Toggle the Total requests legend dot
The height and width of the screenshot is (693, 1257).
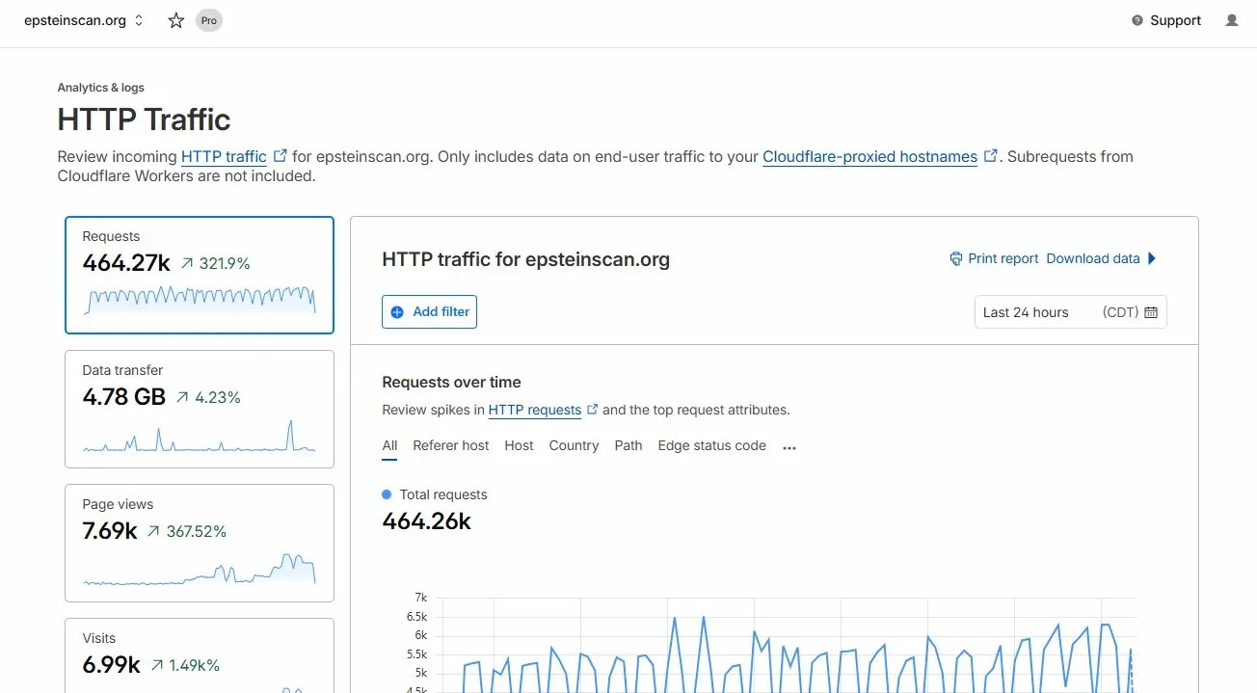tap(387, 494)
